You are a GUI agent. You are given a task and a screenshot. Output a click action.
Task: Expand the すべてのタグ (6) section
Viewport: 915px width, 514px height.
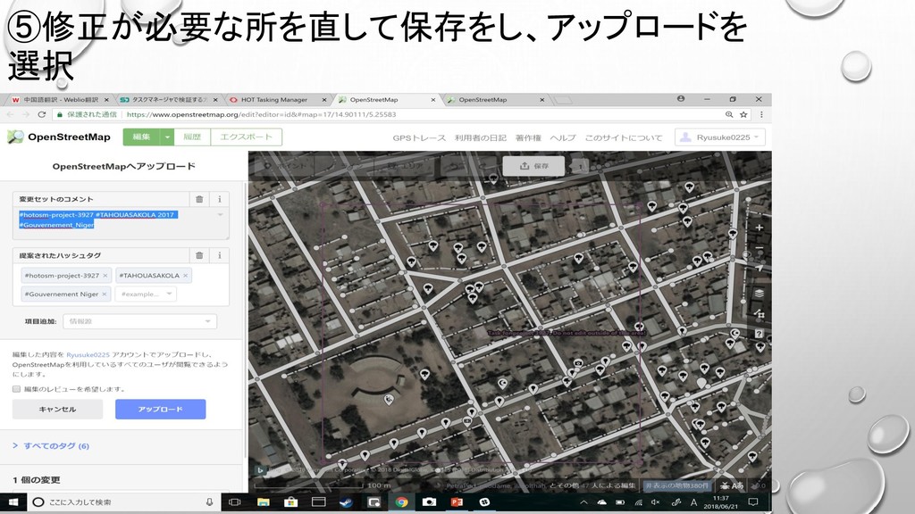tap(50, 445)
